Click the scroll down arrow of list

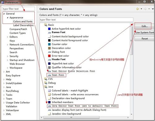pos(131,114)
